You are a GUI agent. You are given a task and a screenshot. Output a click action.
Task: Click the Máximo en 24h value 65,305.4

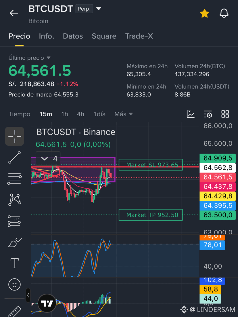(x=139, y=74)
